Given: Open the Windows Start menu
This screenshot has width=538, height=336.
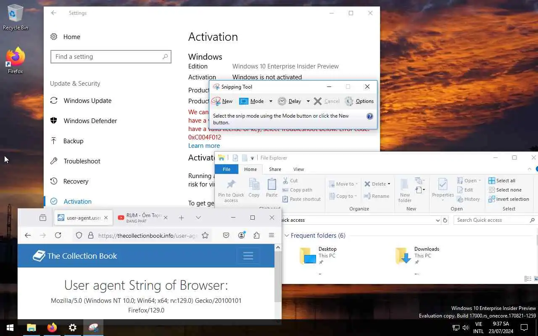Looking at the screenshot, I should click(x=10, y=328).
